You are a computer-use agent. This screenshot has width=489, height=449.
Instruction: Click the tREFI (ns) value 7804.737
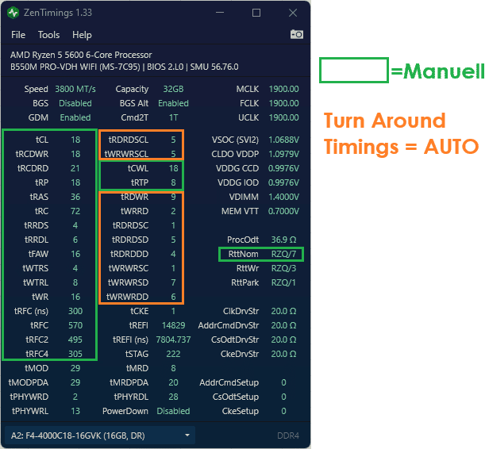point(173,340)
